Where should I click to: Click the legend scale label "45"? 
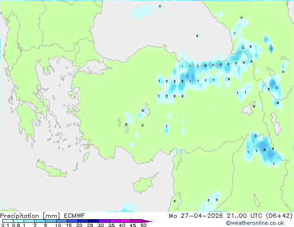tap(133, 225)
